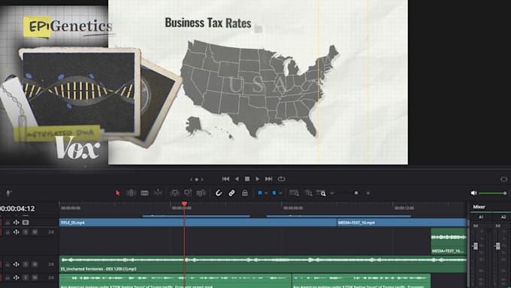Open the flag color dropdown arrow

pos(266,193)
